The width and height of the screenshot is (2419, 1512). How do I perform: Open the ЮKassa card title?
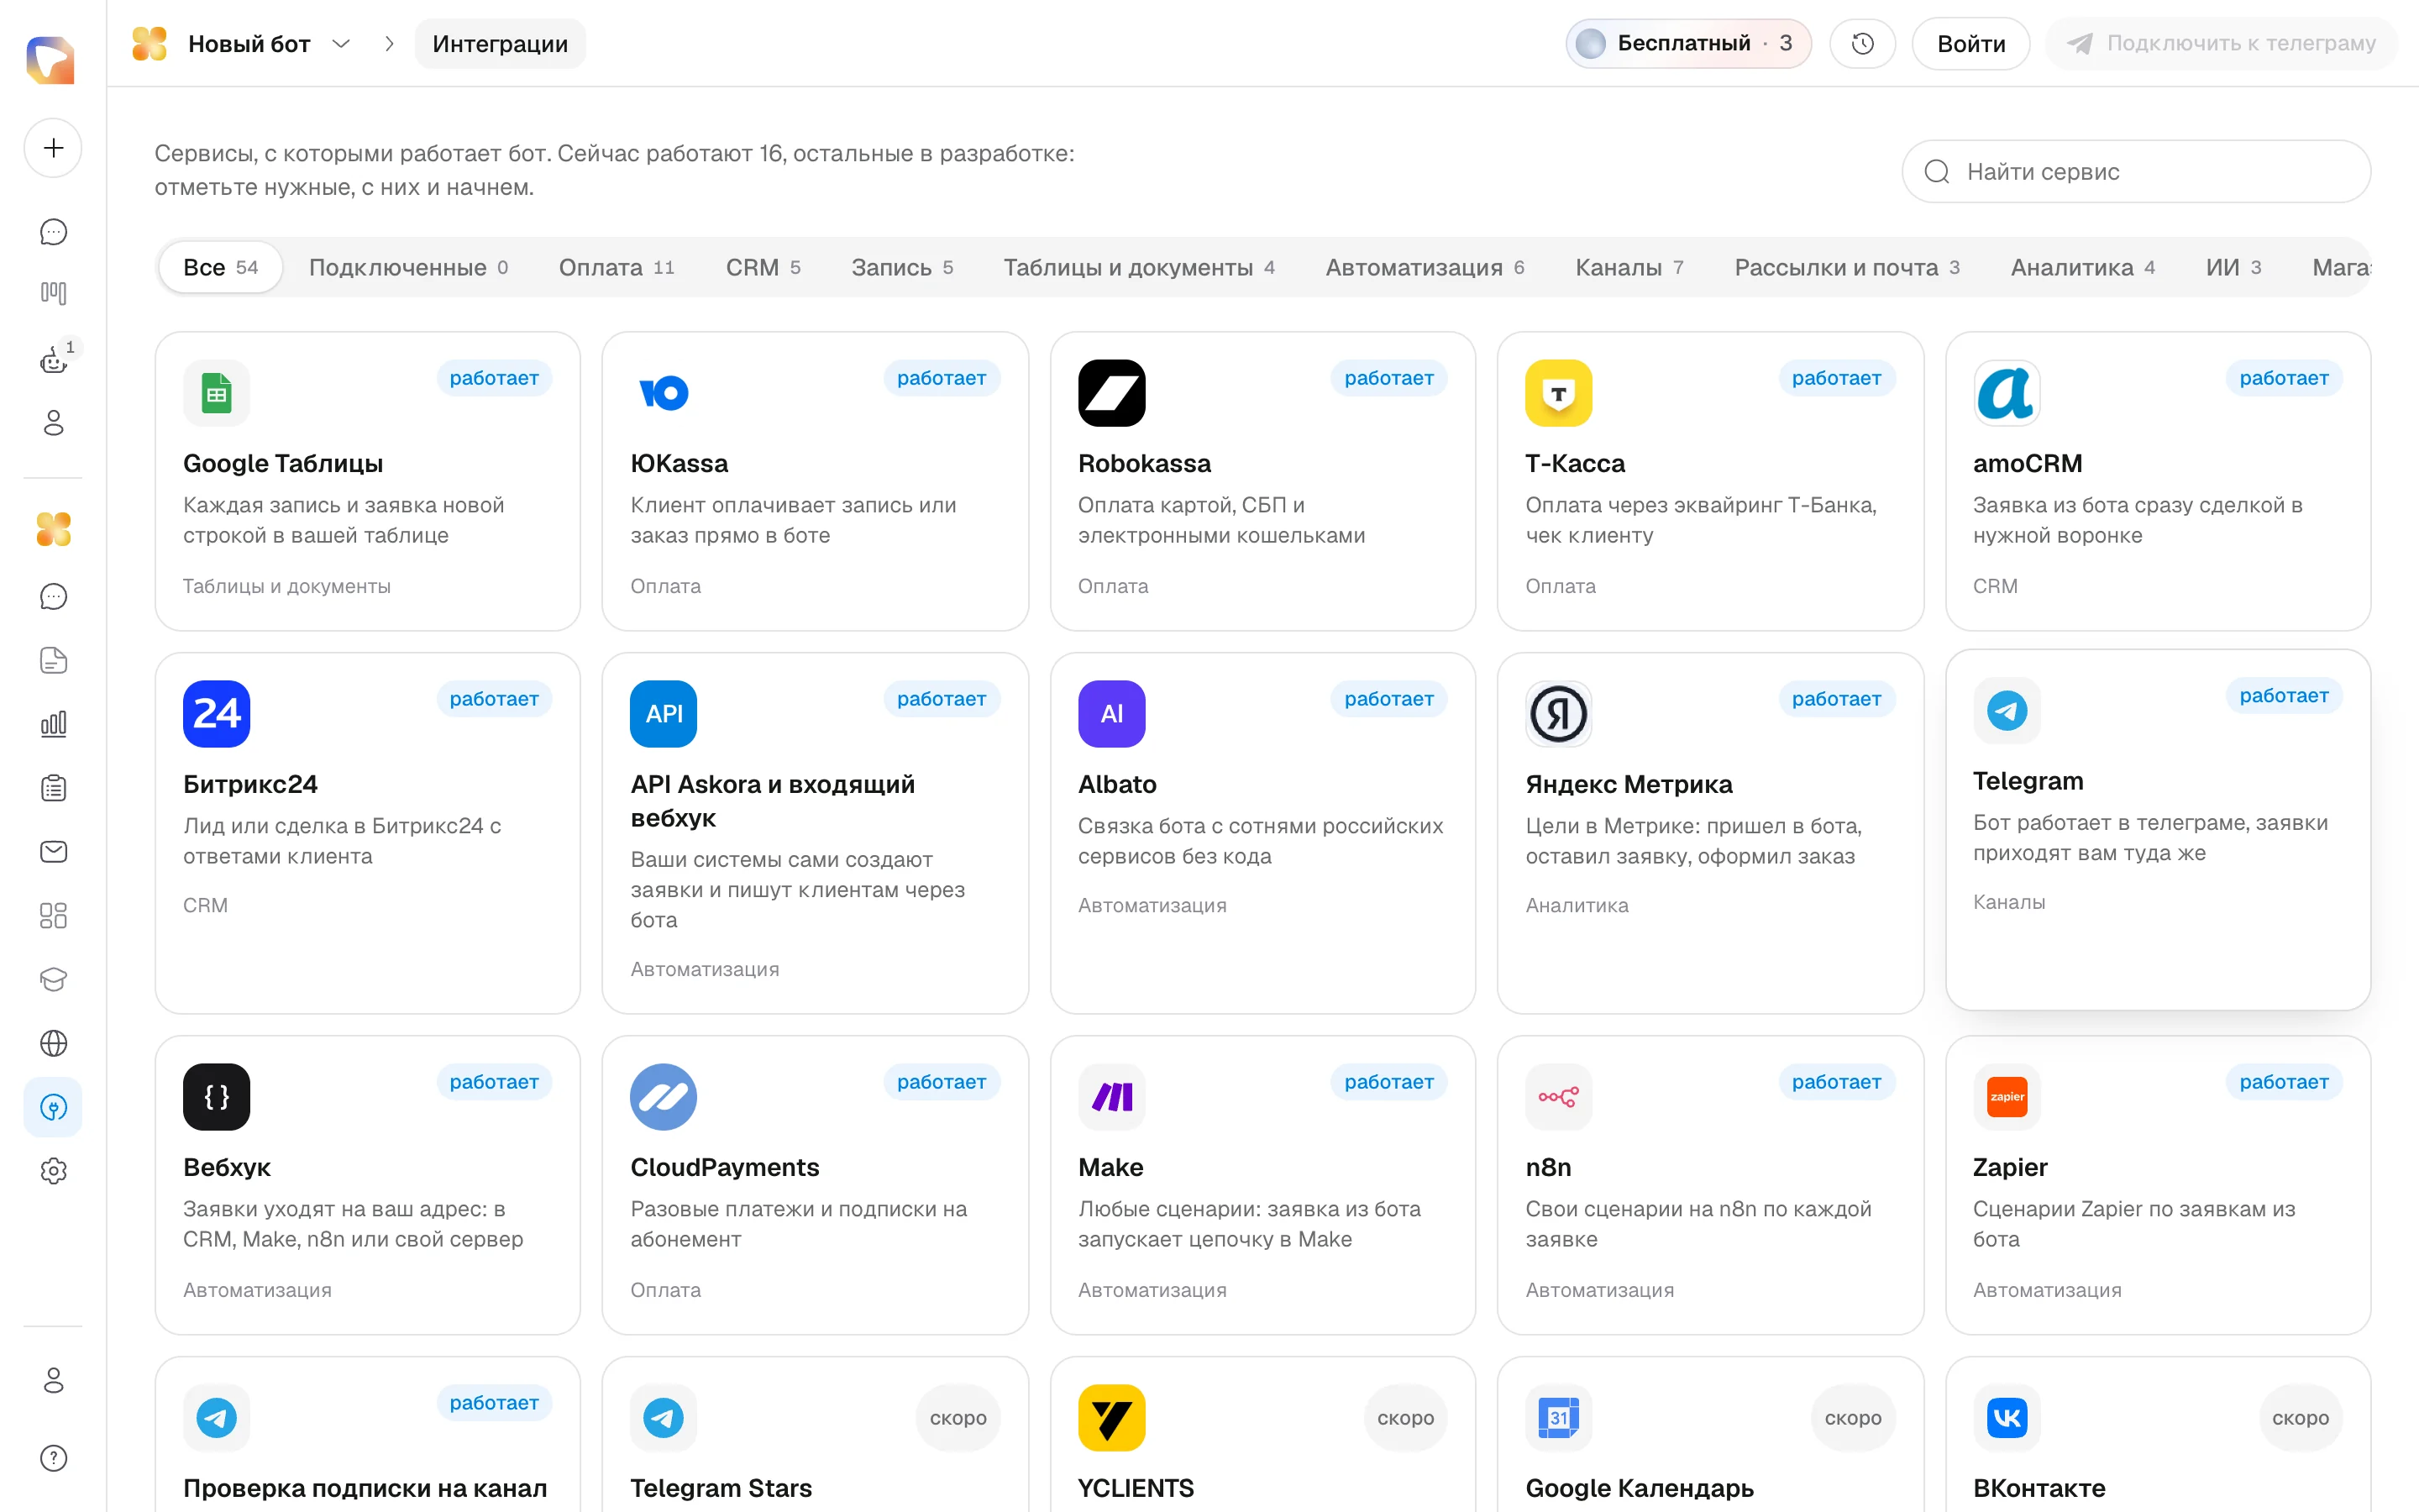coord(679,464)
